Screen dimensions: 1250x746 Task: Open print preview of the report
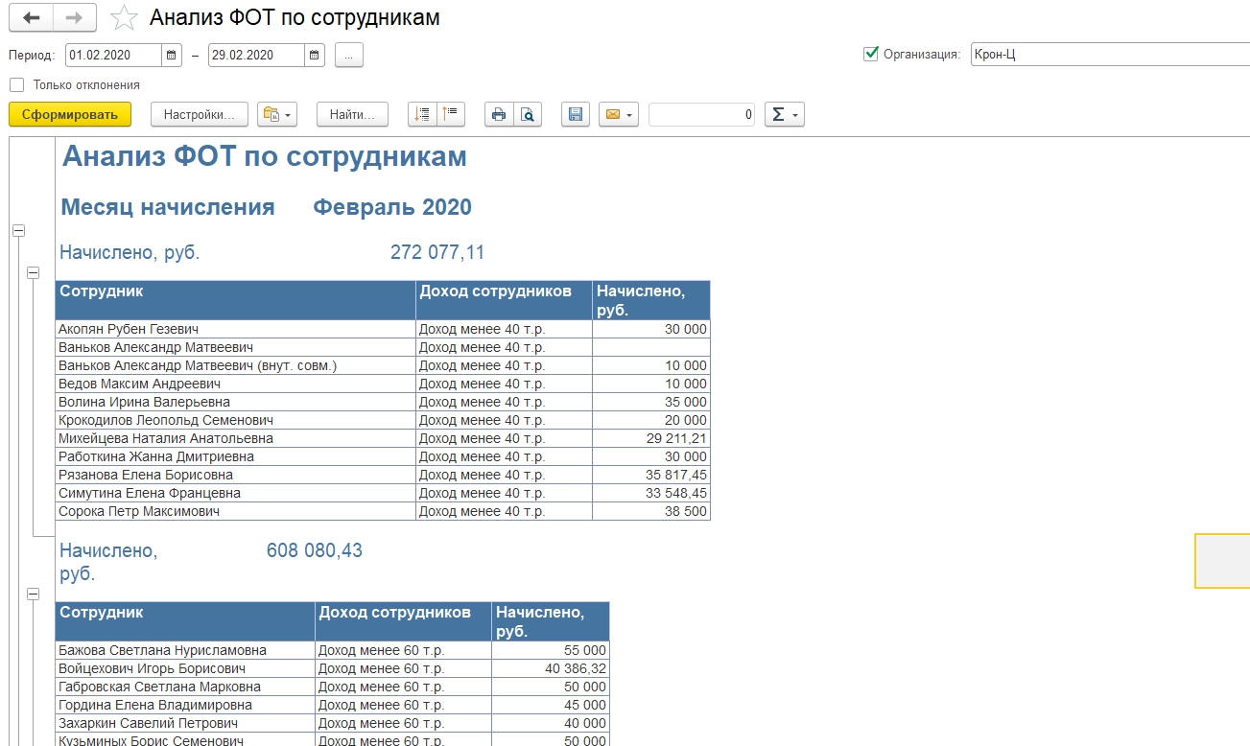(x=528, y=115)
